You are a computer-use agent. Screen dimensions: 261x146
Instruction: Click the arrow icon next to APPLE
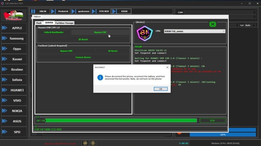(5, 28)
